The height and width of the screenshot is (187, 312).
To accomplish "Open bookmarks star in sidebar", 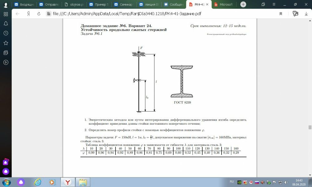I will tap(6, 43).
